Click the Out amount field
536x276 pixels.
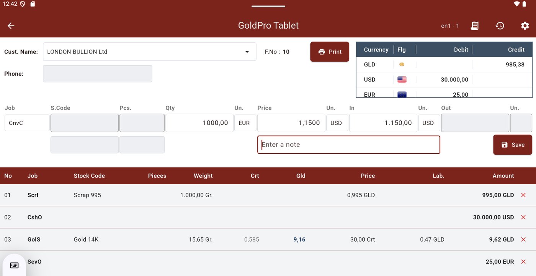[475, 123]
